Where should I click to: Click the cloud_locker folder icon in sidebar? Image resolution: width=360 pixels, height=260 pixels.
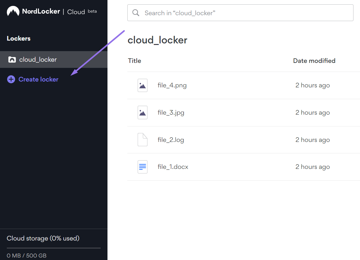[x=12, y=59]
